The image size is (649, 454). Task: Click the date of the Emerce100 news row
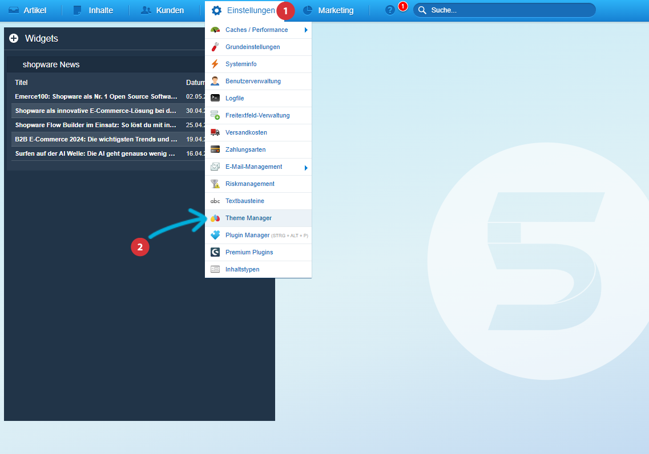click(195, 96)
